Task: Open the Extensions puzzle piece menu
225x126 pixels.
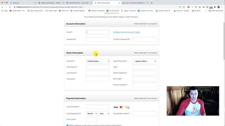Action: coord(215,7)
